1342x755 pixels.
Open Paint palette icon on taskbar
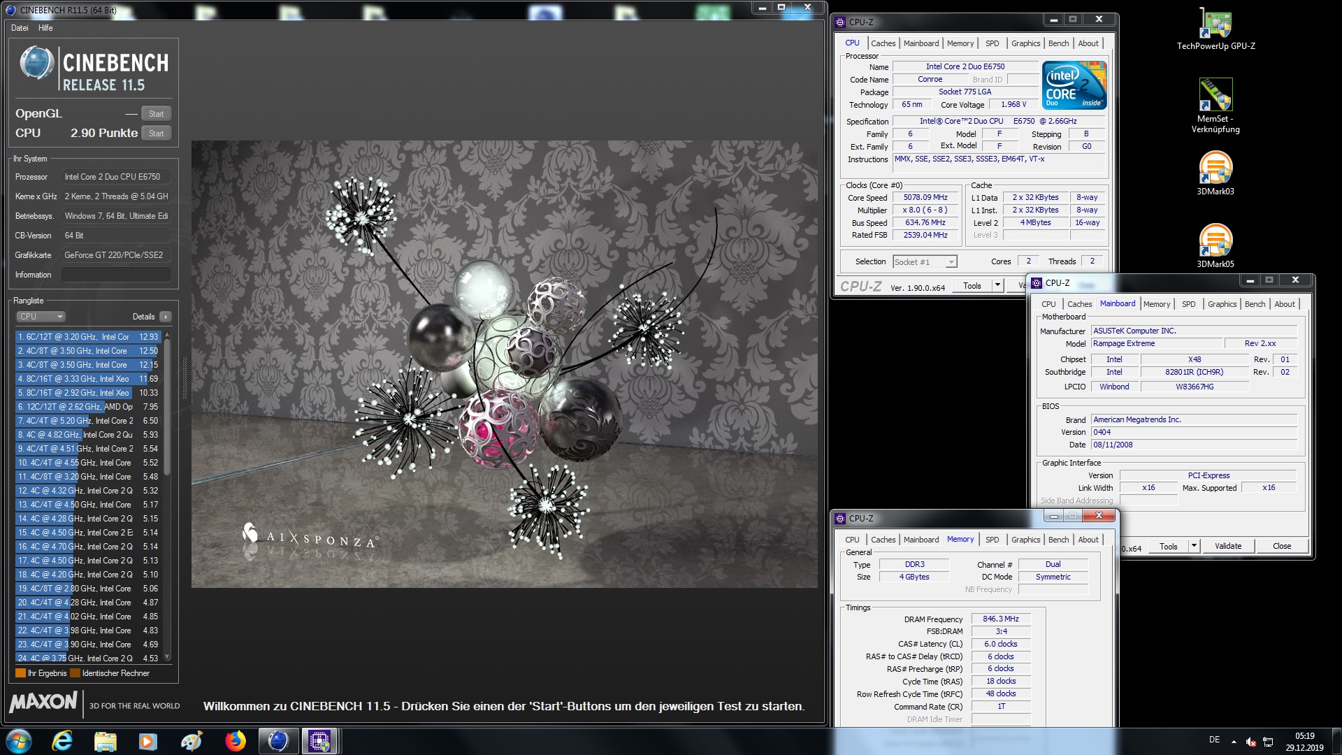click(191, 741)
